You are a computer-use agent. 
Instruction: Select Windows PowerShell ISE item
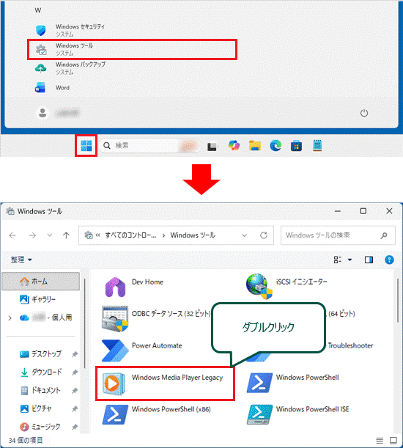click(298, 414)
